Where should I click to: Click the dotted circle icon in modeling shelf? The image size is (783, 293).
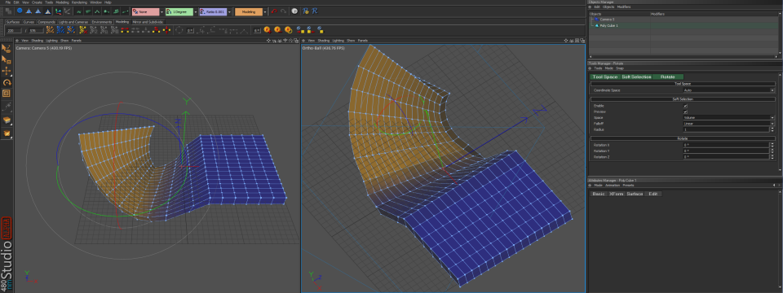179,30
